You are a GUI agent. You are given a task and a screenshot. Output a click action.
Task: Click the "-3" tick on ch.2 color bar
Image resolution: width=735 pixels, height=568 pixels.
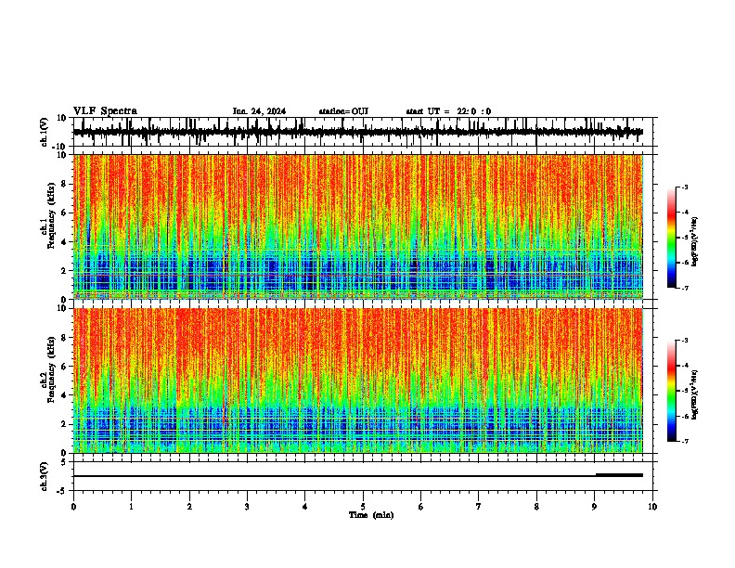(x=685, y=341)
